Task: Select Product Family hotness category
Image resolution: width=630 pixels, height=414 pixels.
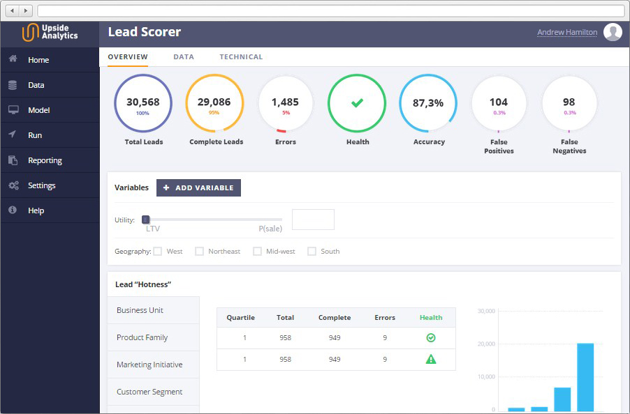Action: click(154, 337)
